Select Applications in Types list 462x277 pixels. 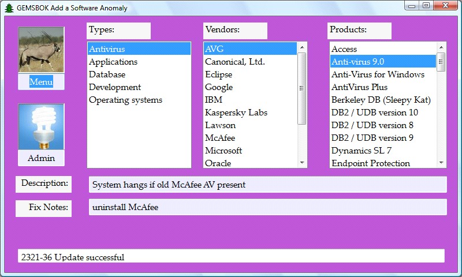(x=139, y=62)
